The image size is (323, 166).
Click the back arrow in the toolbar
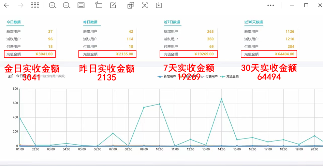click(x=6, y=5)
